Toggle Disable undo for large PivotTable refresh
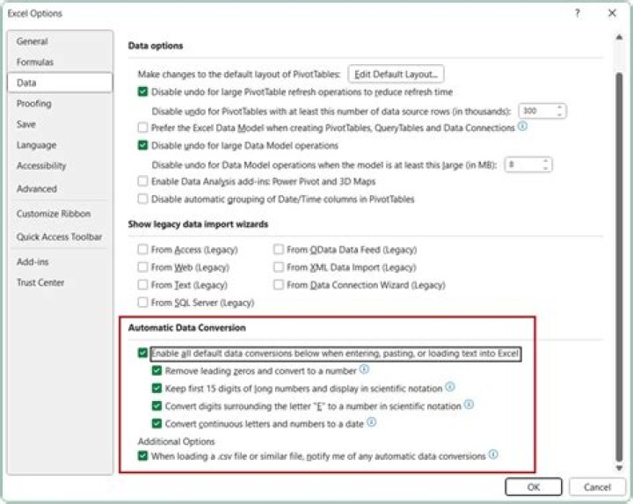The width and height of the screenshot is (633, 504). [143, 91]
